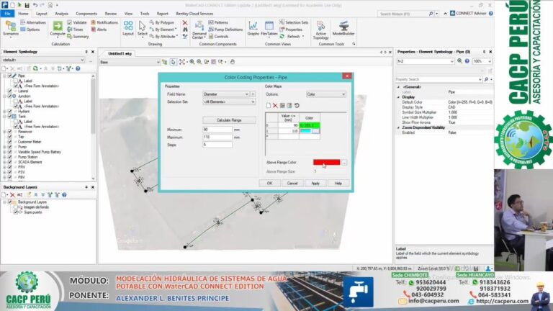
Task: Toggle the Background Layers root checkbox
Action: 10,202
